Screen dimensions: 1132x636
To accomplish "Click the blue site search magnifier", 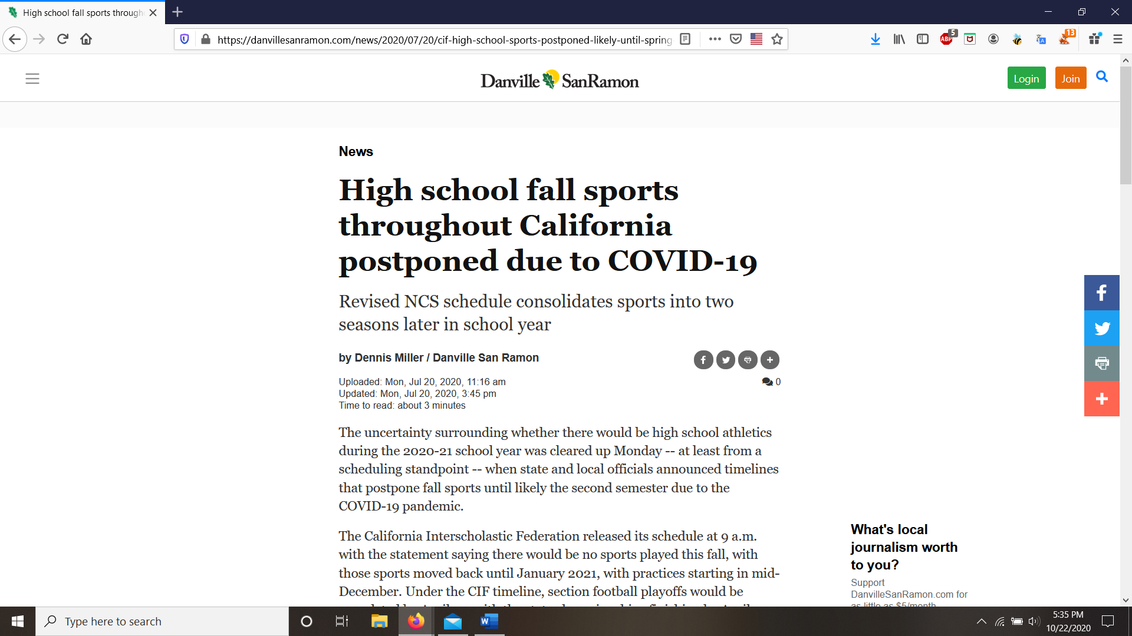I will click(x=1102, y=77).
